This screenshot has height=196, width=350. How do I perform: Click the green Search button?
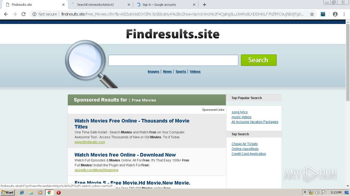tap(259, 60)
